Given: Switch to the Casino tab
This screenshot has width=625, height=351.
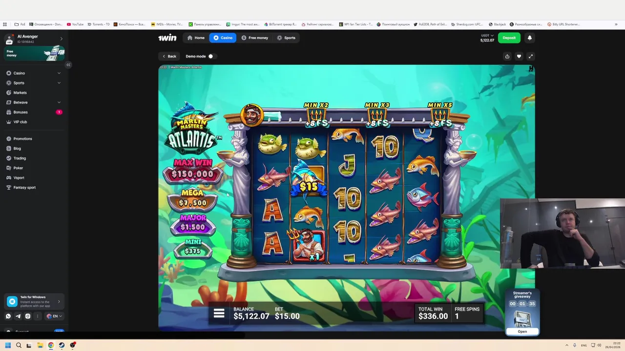Looking at the screenshot, I should click(x=223, y=38).
